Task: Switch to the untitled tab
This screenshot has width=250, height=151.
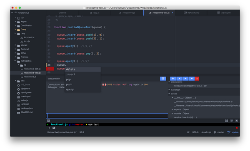Action: point(62,13)
